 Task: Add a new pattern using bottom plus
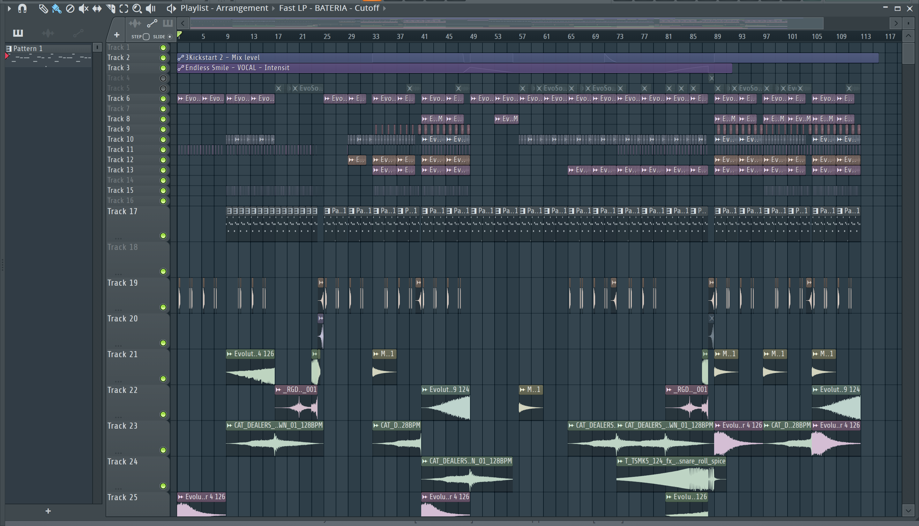48,511
